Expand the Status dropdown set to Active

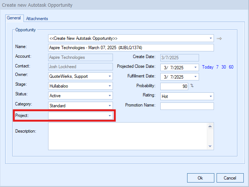(x=110, y=96)
